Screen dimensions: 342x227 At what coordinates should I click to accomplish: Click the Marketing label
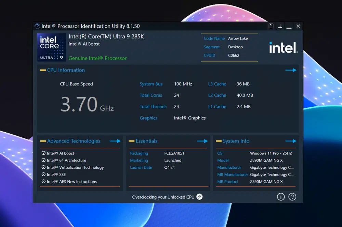click(139, 161)
